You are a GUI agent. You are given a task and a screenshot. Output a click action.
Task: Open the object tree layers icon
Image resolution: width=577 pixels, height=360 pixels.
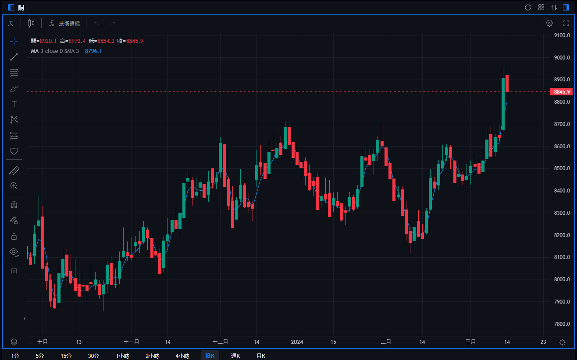click(x=14, y=342)
